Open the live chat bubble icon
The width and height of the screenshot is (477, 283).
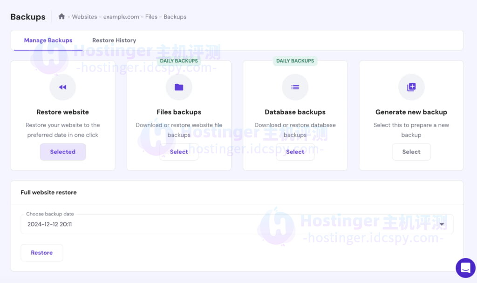[x=465, y=268]
